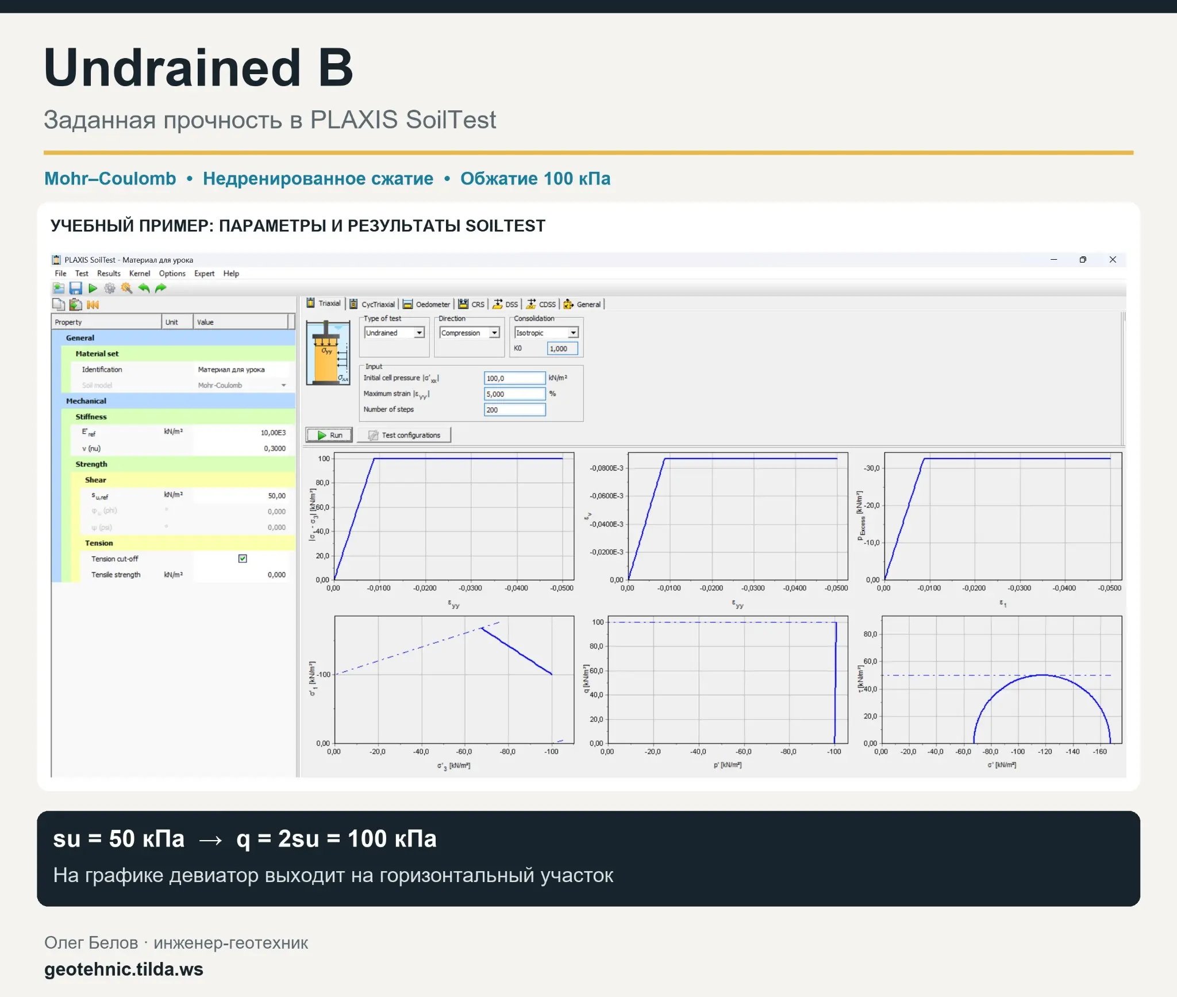Select the Identification property row
This screenshot has height=997, width=1177.
tap(183, 369)
